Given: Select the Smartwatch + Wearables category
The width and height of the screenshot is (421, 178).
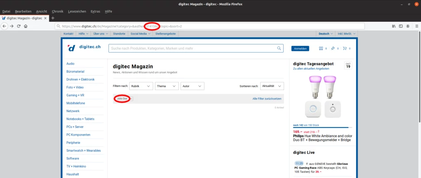Looking at the screenshot, I should (83, 150).
